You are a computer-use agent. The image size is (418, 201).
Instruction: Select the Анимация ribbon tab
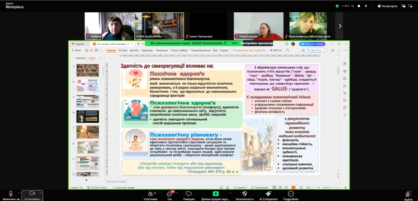161,50
